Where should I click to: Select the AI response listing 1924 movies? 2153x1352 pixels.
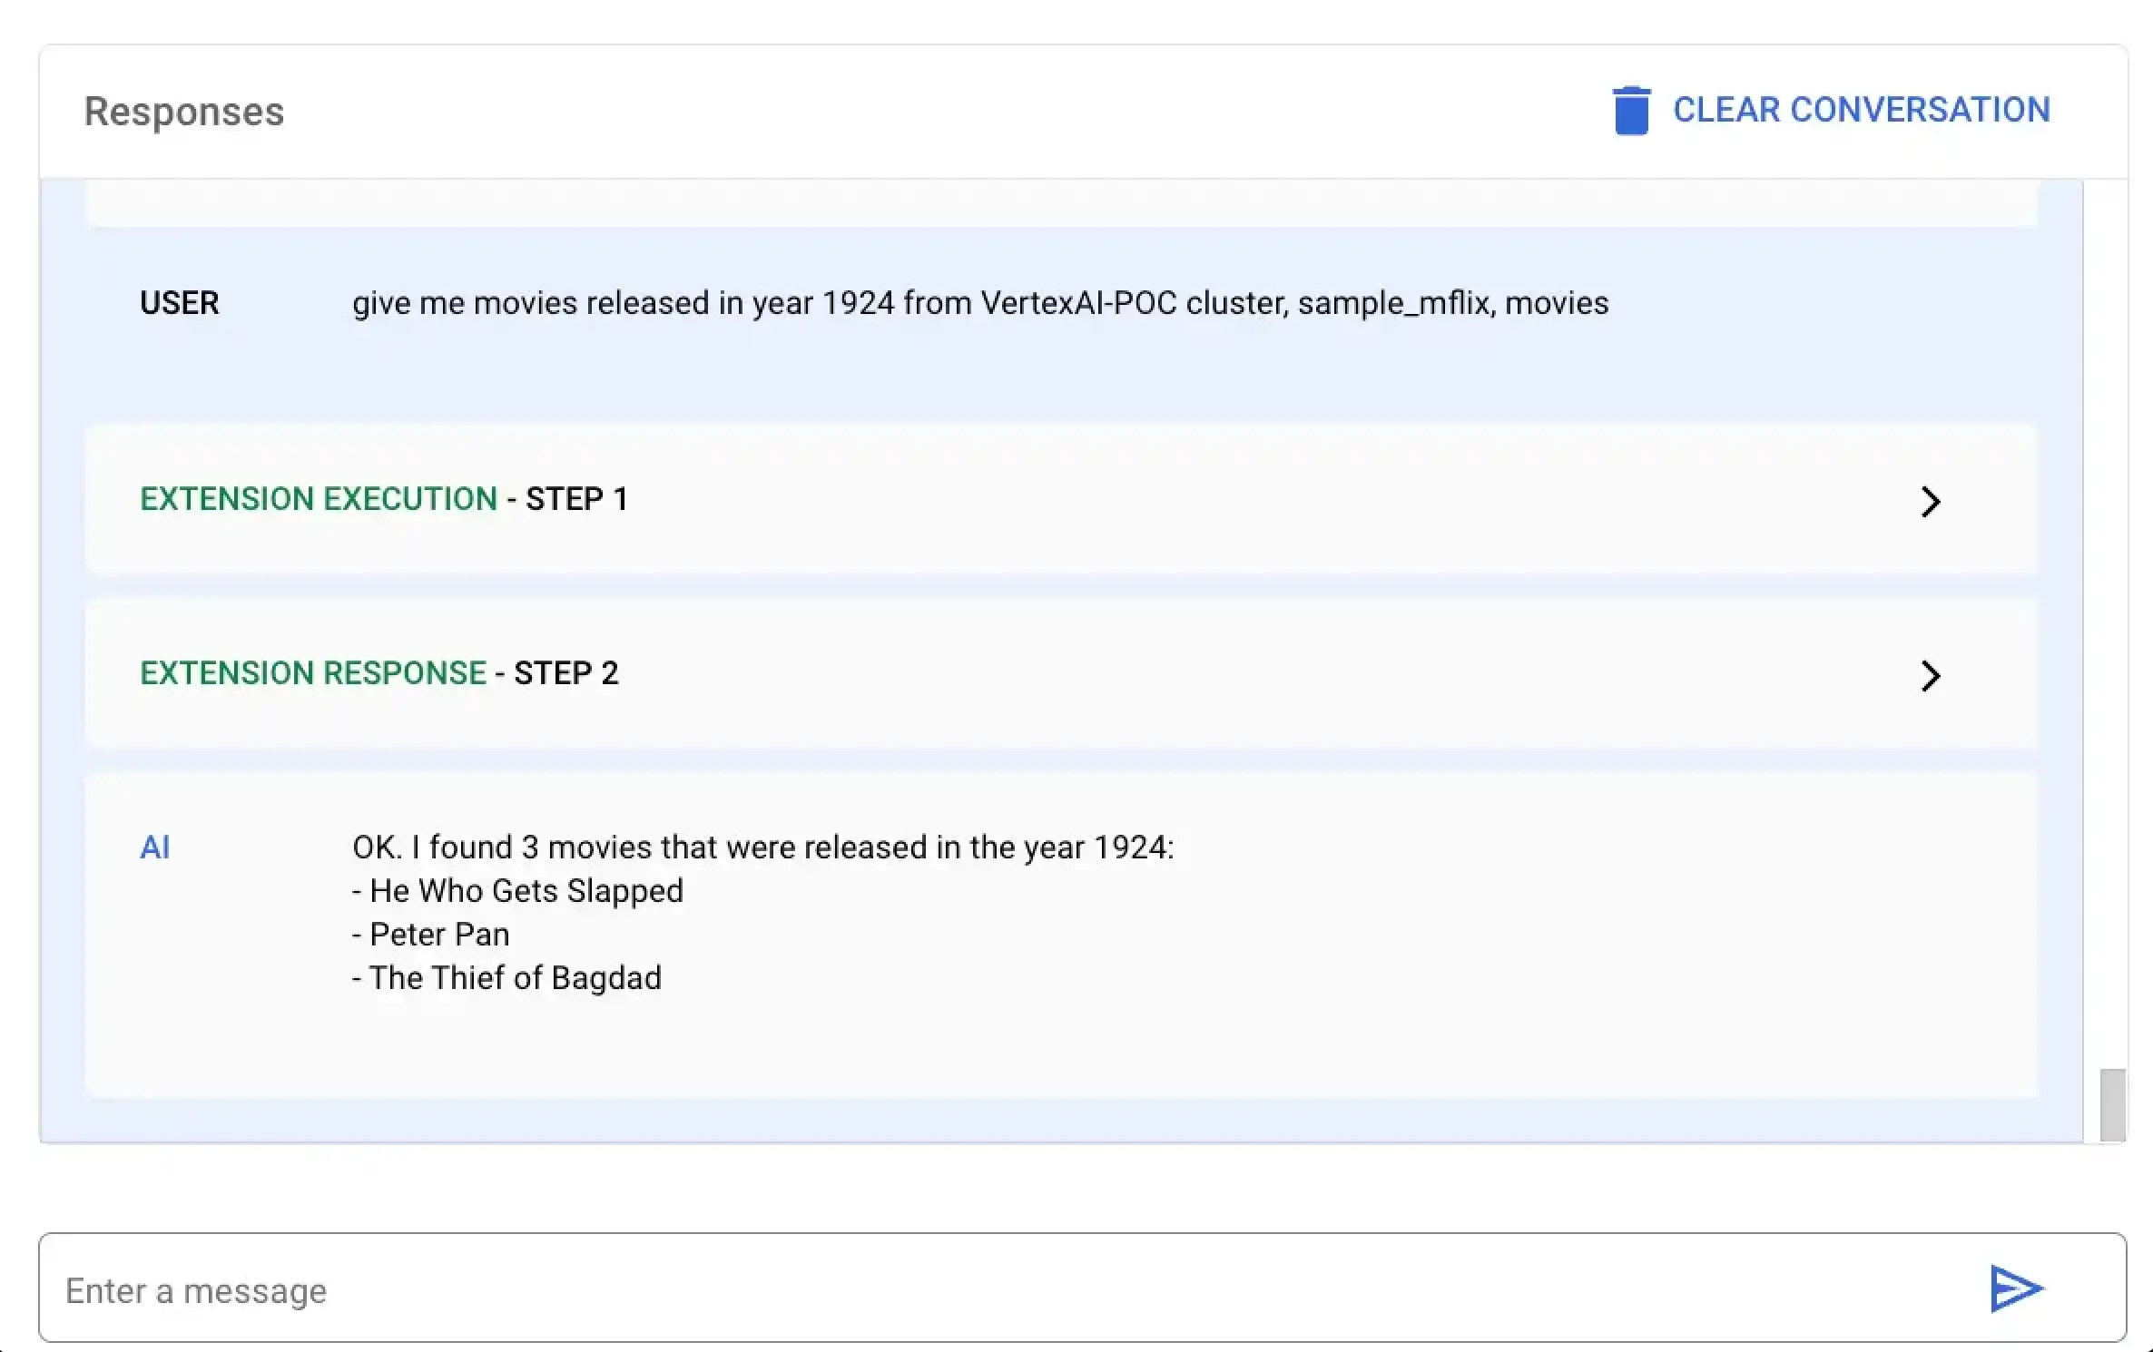[761, 911]
